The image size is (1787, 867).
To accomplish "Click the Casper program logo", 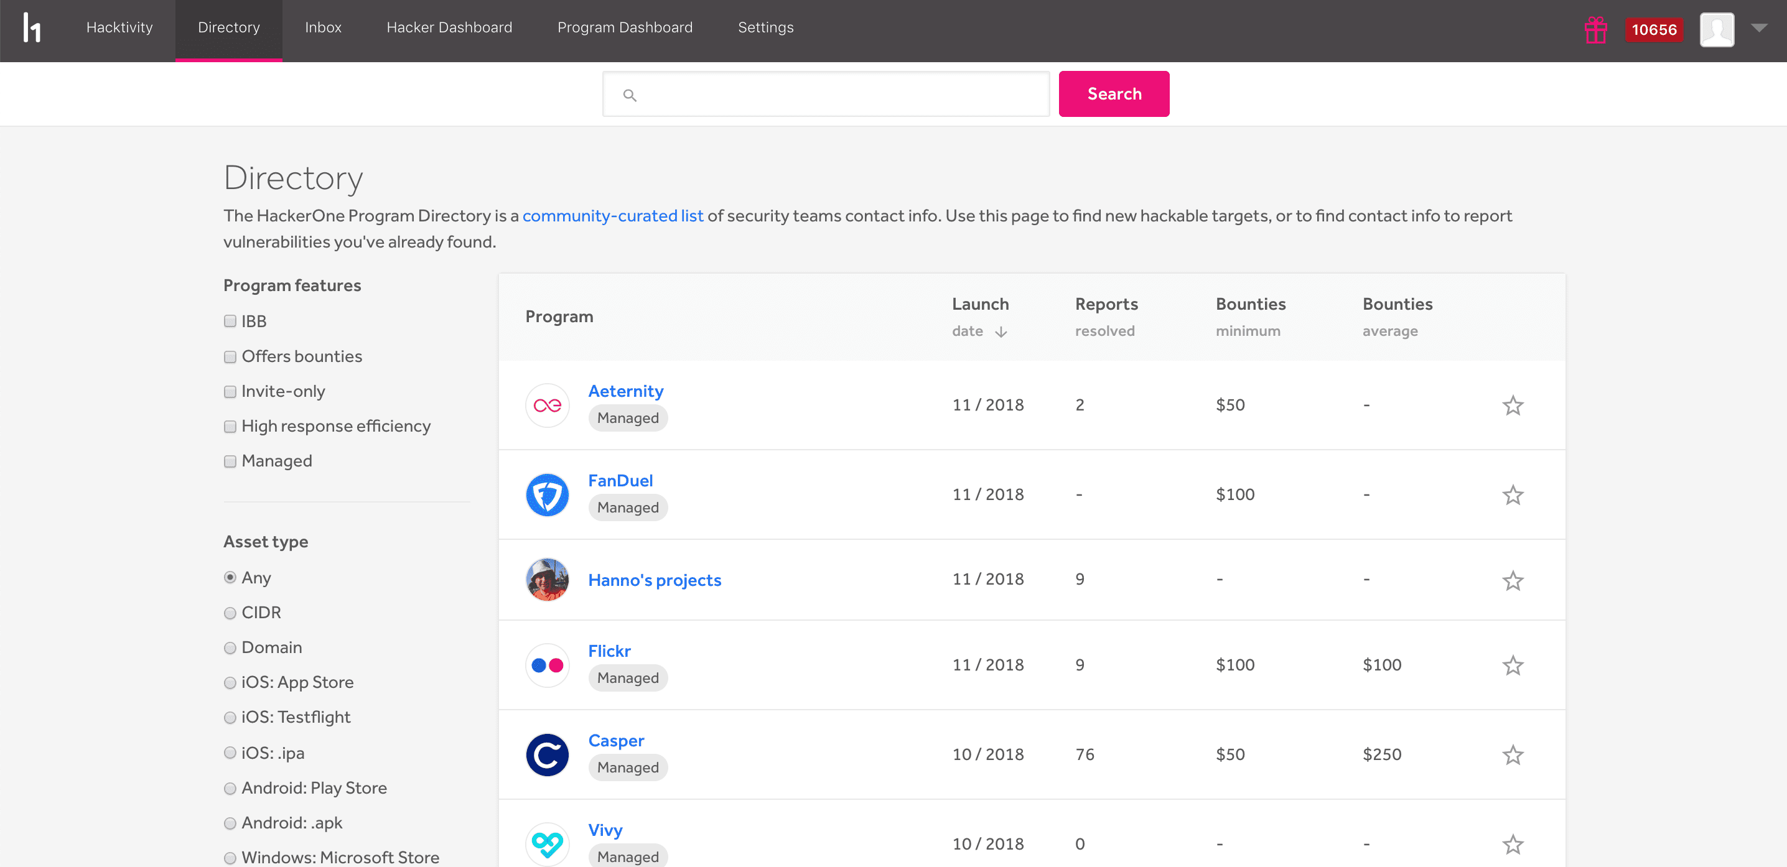I will (x=548, y=754).
